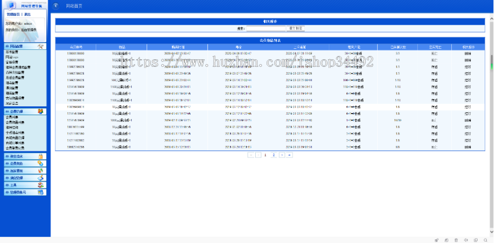Viewport: 494px width, 243px height.
Task: Click the 退出 logout link
Action: point(27,14)
